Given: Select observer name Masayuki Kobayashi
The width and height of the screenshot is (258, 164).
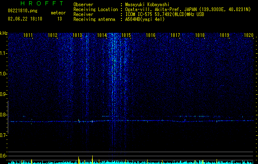Looking at the screenshot, I should coord(147,5).
